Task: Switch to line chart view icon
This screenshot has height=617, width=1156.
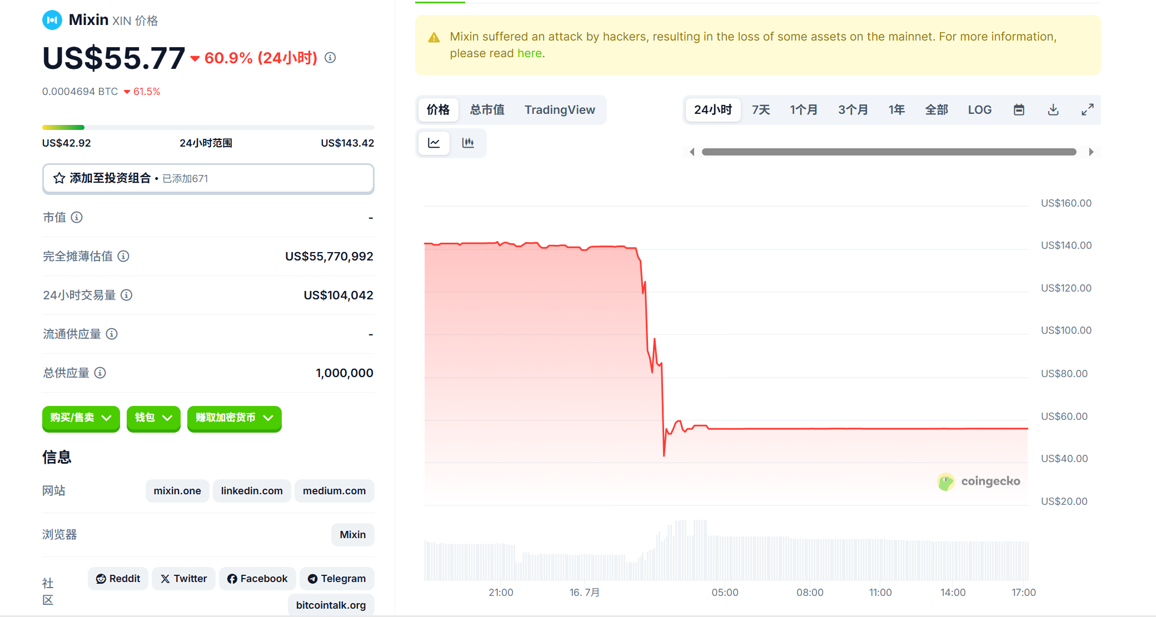Action: [x=434, y=143]
